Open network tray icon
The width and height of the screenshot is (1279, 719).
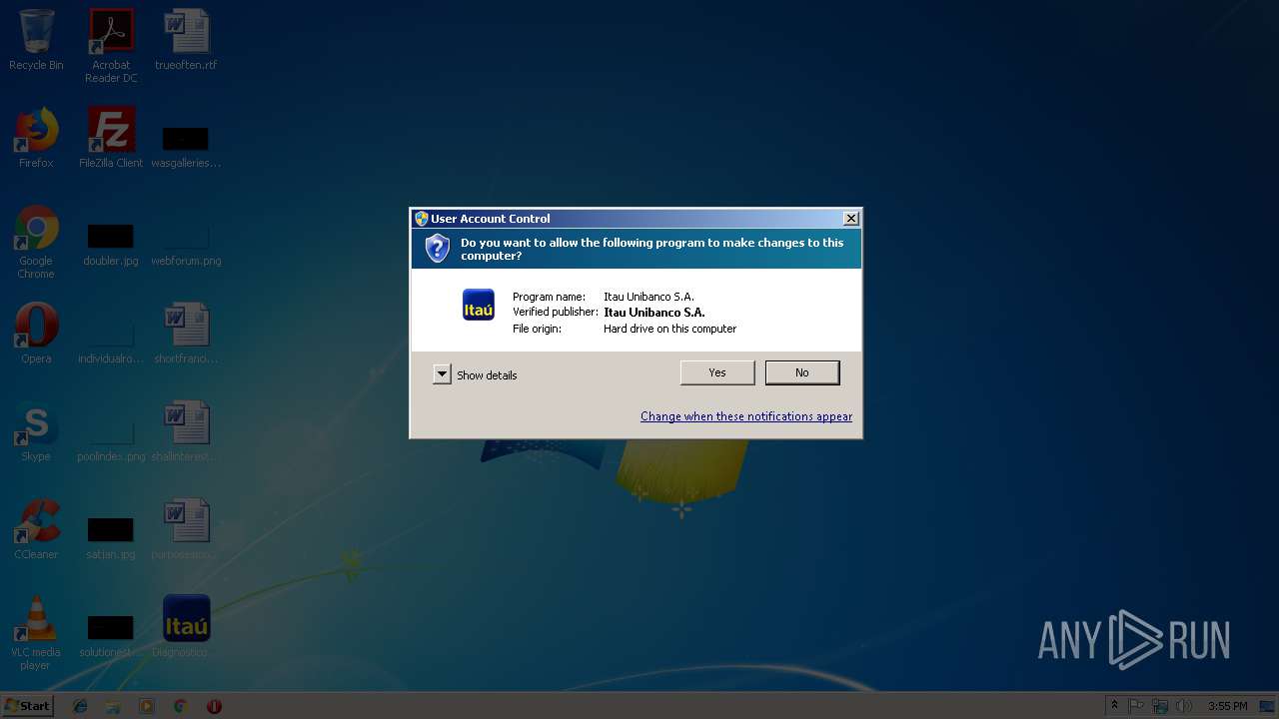pos(1160,706)
